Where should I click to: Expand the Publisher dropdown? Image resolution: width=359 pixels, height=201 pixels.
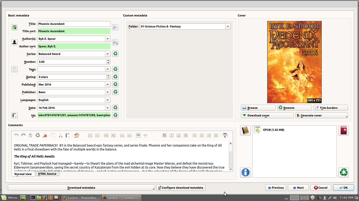[108, 92]
